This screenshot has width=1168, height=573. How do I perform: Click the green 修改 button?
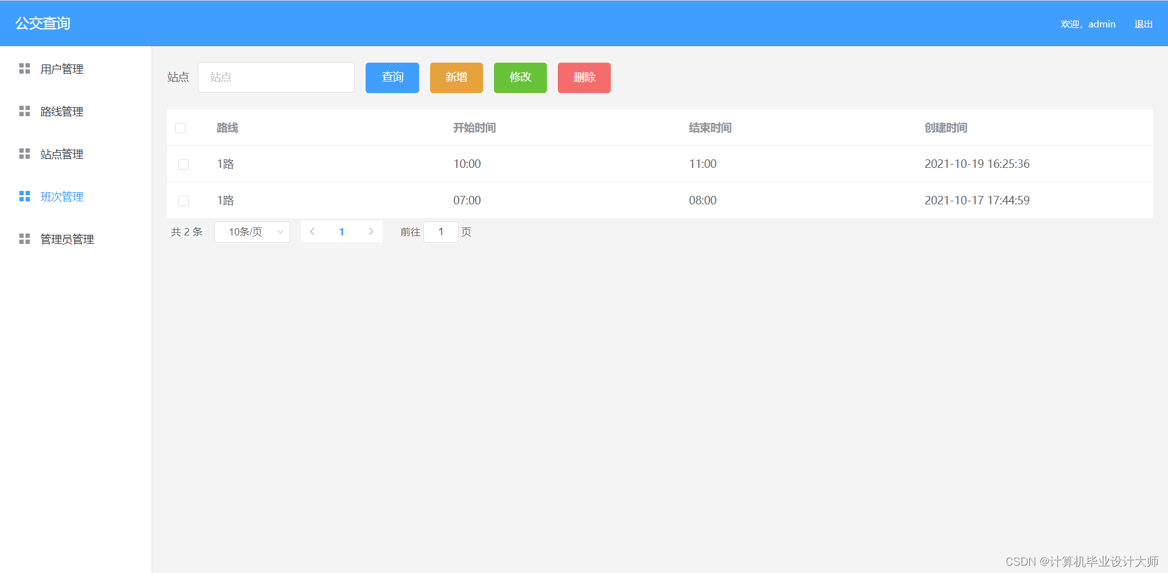click(x=520, y=78)
